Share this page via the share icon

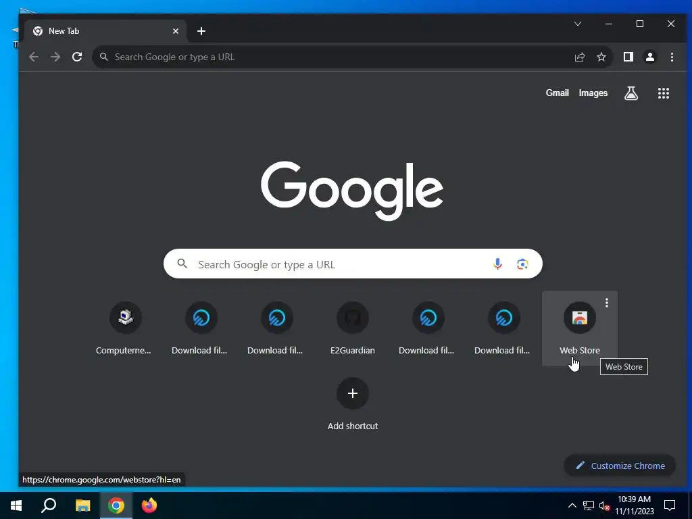pos(579,57)
